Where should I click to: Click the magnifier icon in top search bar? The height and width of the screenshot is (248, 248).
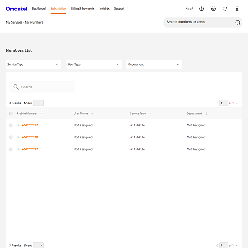[238, 22]
